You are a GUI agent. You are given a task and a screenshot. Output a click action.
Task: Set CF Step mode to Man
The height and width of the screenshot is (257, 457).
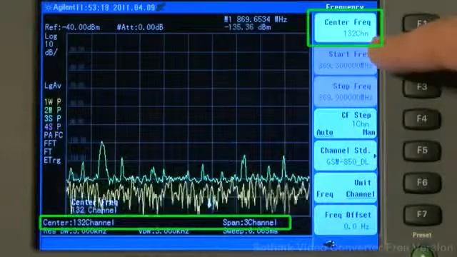click(x=368, y=133)
